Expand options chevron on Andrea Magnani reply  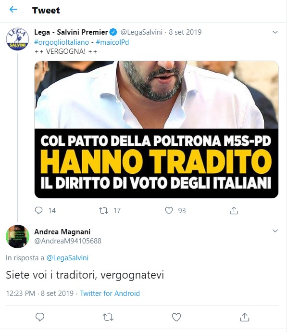pos(275,231)
